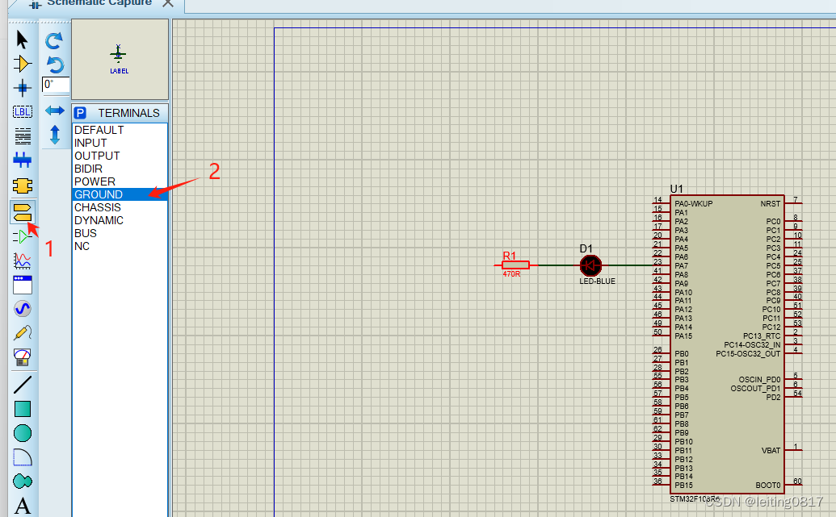Close the Schematic Capture tab

tap(168, 3)
